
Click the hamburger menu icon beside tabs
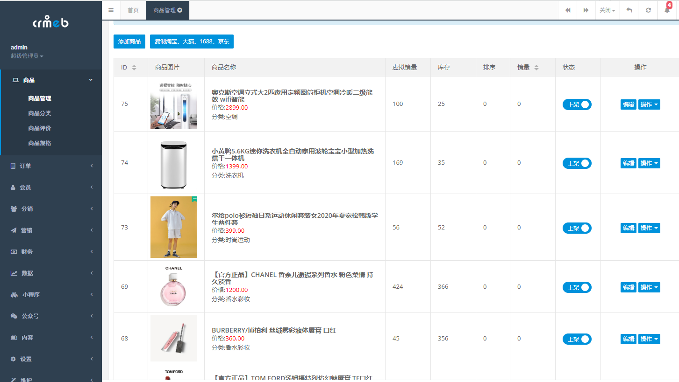pos(111,10)
